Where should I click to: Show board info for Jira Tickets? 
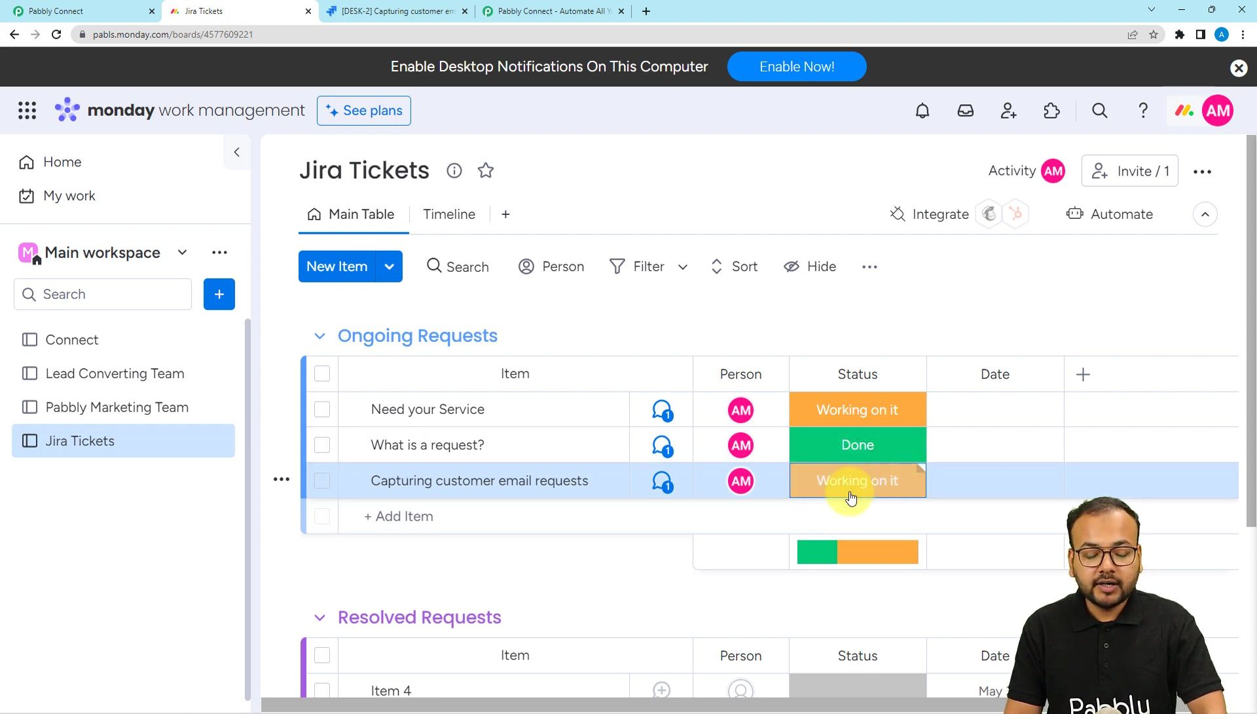tap(454, 171)
